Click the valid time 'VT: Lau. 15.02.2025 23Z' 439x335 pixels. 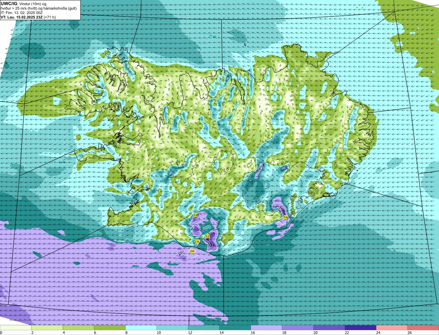[x=22, y=17]
